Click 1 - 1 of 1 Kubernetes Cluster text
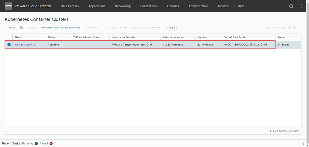The image size is (309, 147). click(x=284, y=131)
